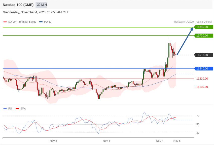The height and width of the screenshot is (145, 214).
Task: Click the MA 20 + Bollinger Bands legend swatch
Action: pyautogui.click(x=5, y=22)
